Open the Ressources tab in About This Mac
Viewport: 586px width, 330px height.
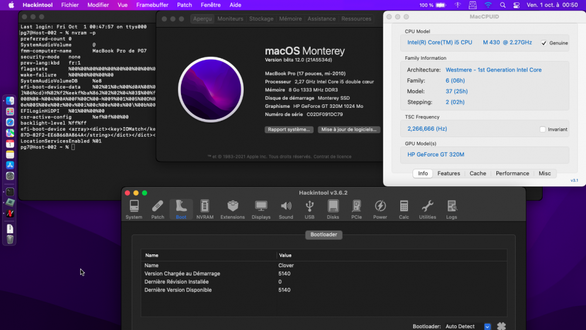click(x=356, y=19)
